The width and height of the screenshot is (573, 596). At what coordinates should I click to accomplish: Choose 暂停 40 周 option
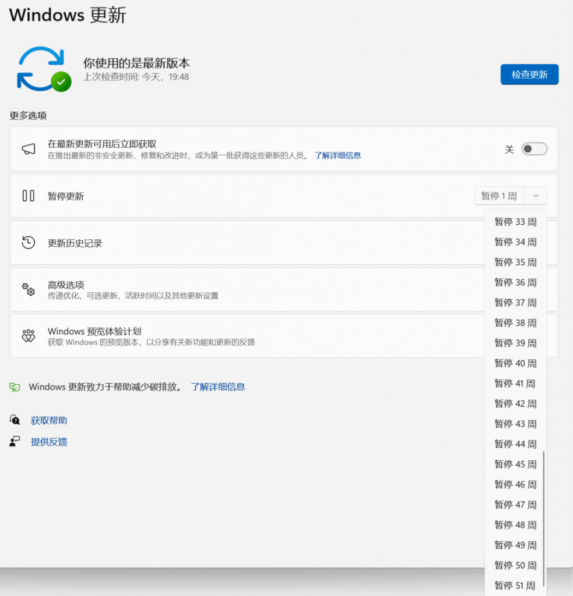515,363
